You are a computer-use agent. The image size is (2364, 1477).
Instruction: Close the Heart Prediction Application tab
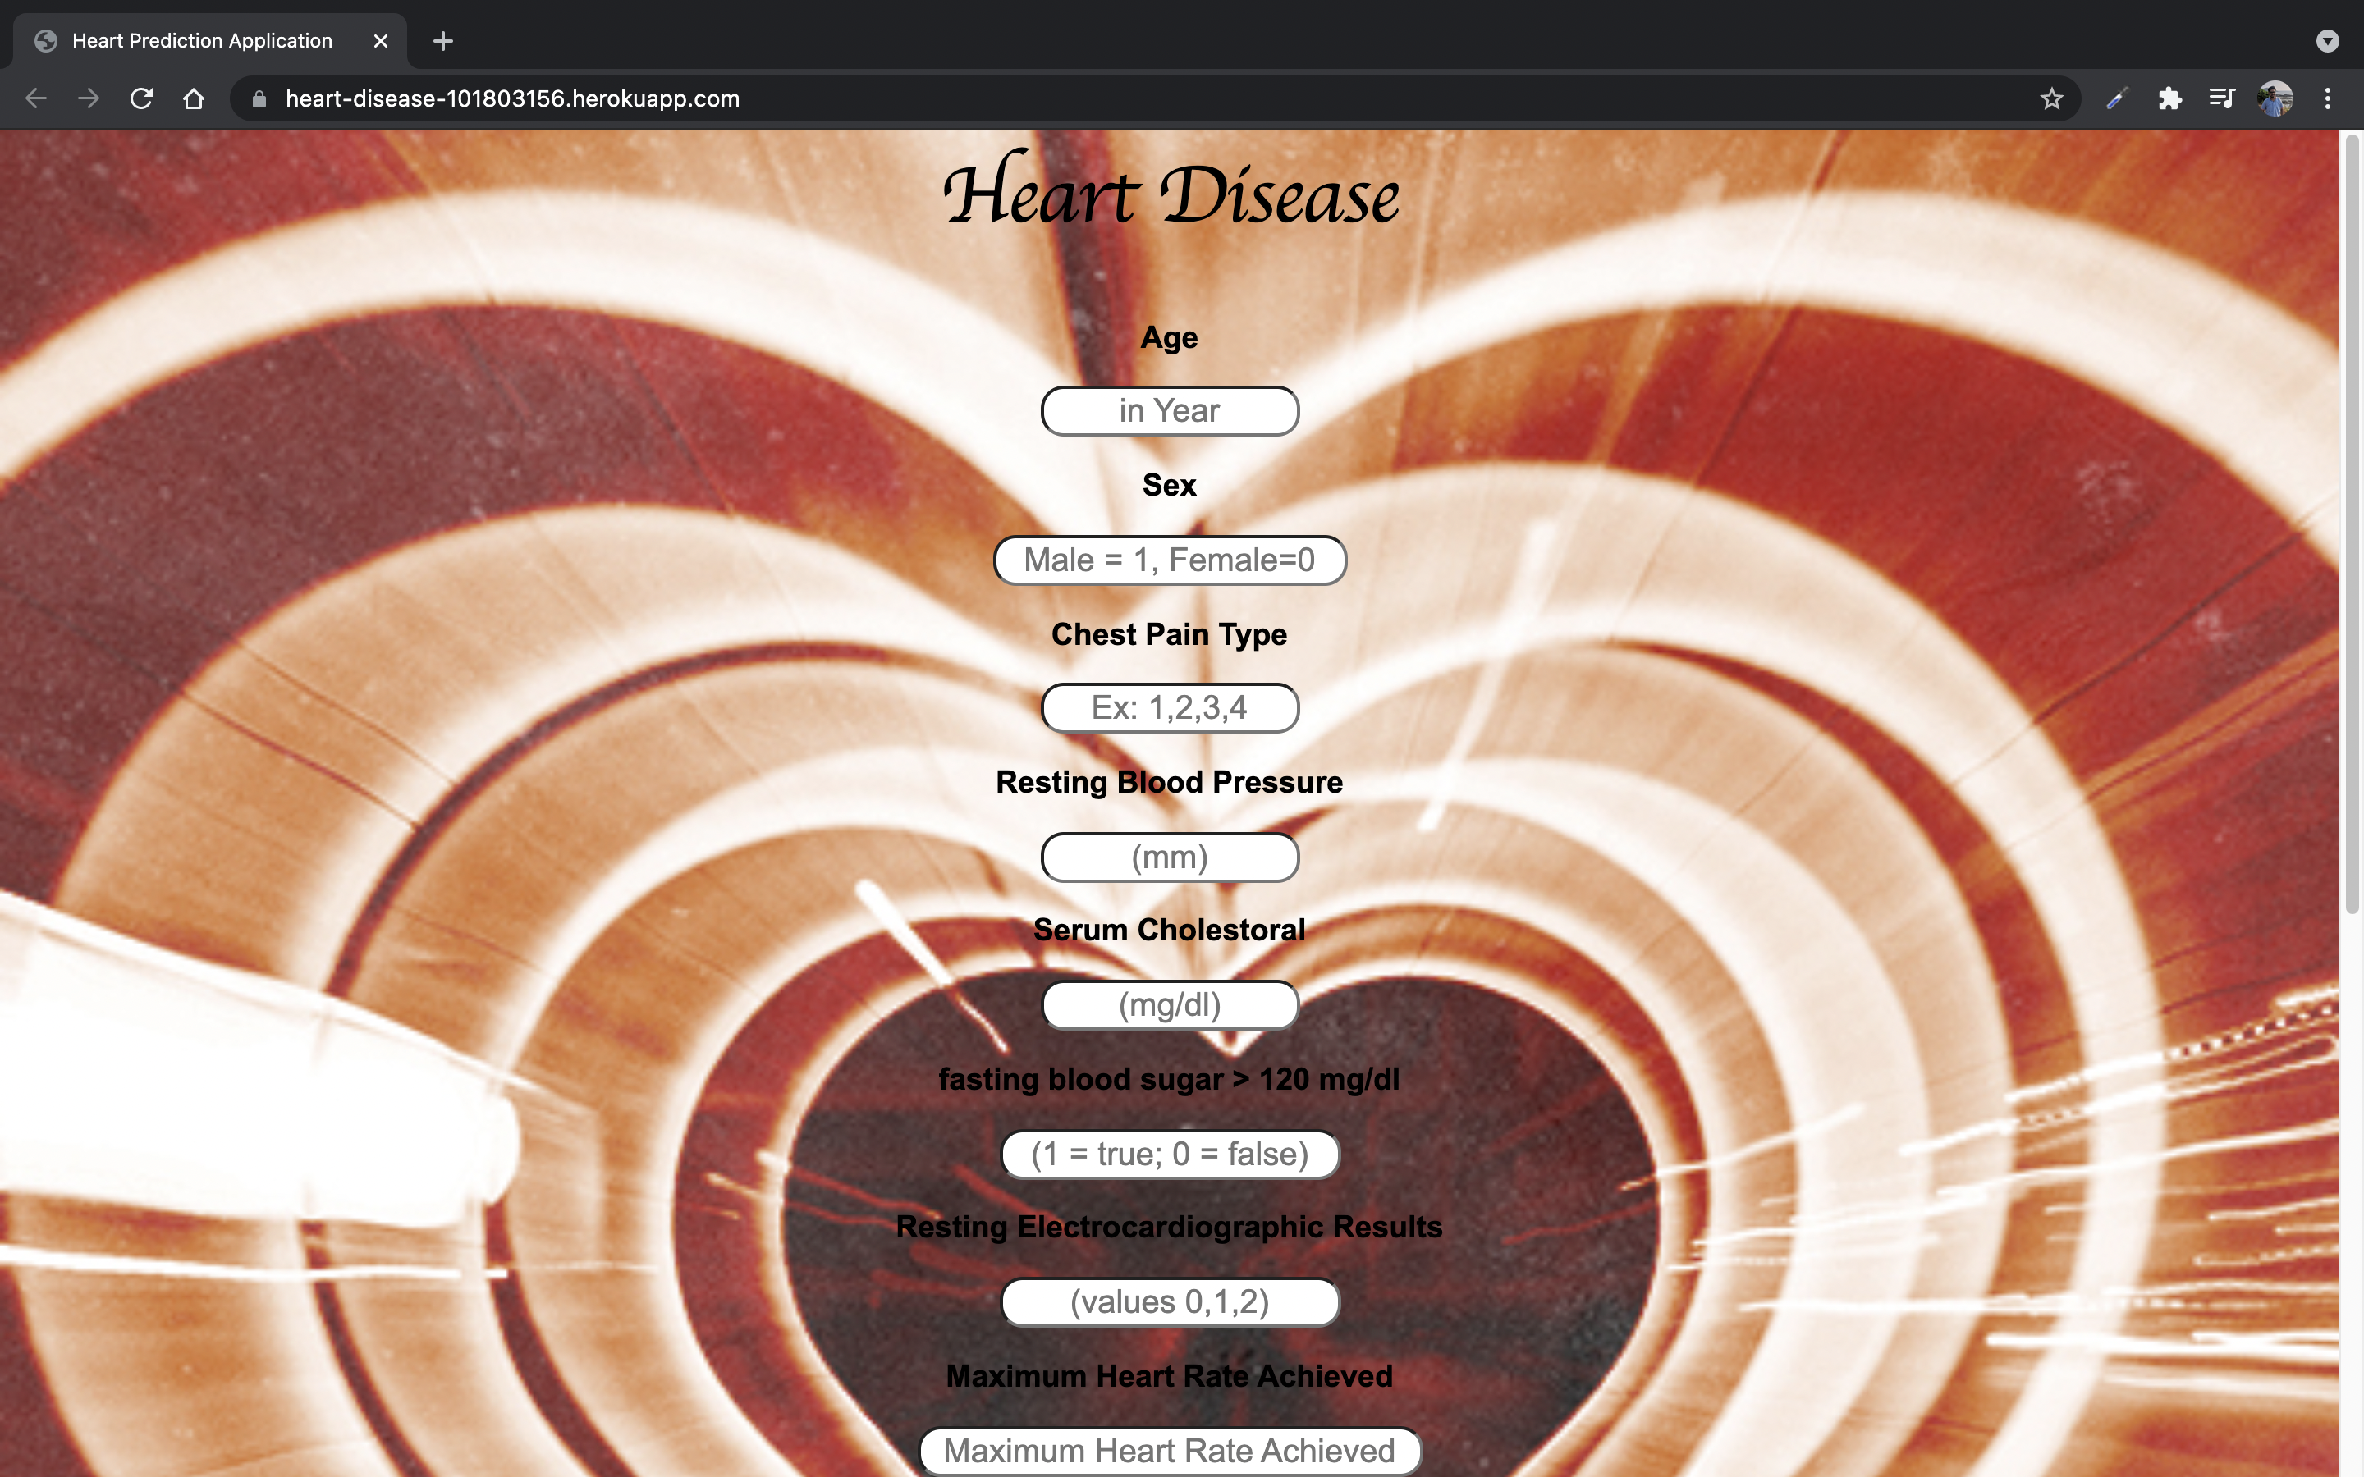(381, 41)
